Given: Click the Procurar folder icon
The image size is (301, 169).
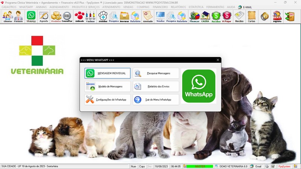Looking at the screenshot, I should [x=125, y=17].
